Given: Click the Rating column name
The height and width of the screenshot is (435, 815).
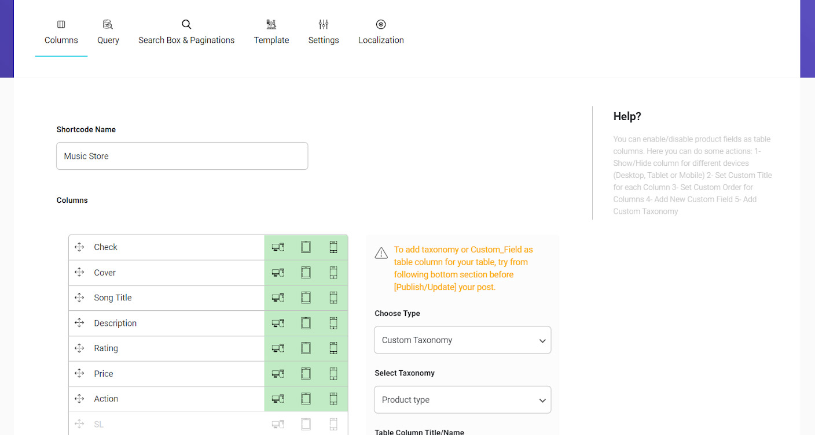Looking at the screenshot, I should tap(106, 348).
